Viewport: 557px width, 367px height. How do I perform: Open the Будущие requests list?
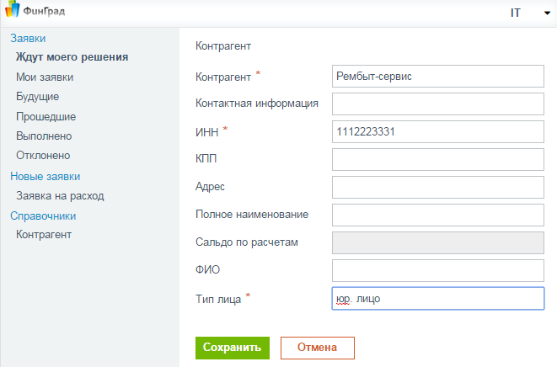coord(38,97)
